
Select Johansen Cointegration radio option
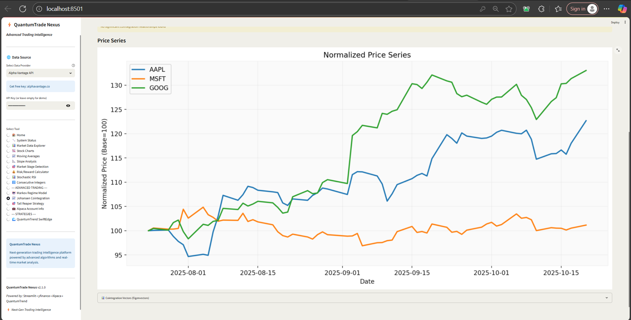[x=8, y=198]
